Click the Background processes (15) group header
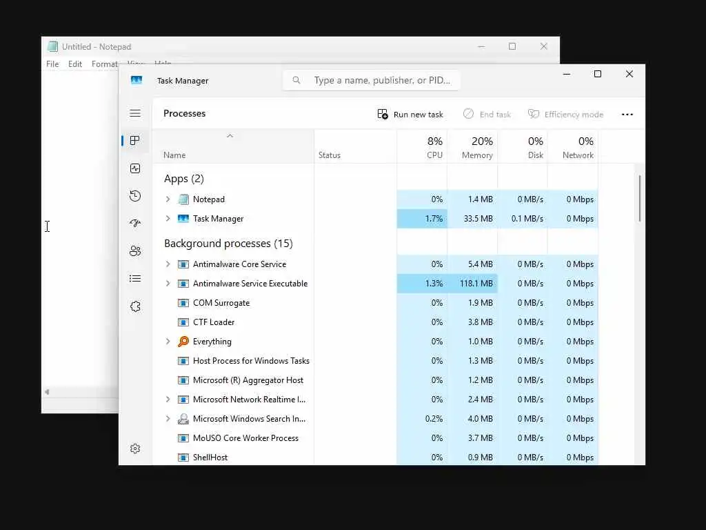The image size is (706, 530). point(228,244)
